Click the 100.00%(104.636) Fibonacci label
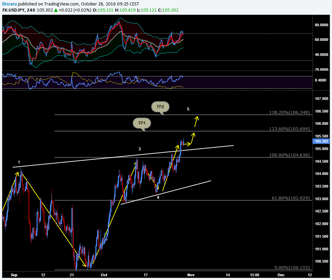 [289, 155]
